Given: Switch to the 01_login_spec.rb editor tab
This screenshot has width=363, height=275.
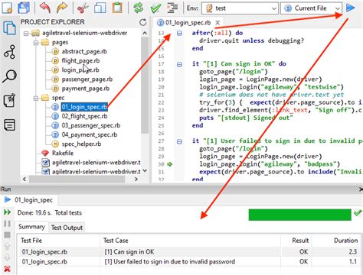Looking at the screenshot, I should click(x=188, y=23).
